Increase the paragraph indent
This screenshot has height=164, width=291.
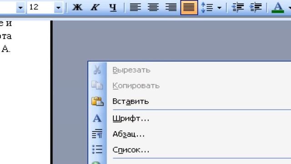tap(256, 7)
